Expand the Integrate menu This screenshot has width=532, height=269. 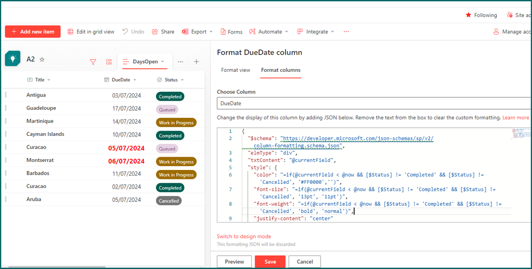(x=316, y=31)
